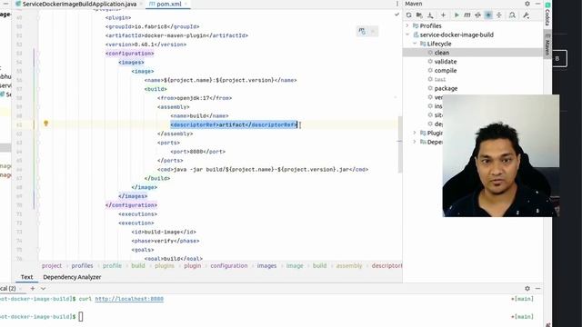
Task: Expand the Profiles node
Action: point(407,25)
